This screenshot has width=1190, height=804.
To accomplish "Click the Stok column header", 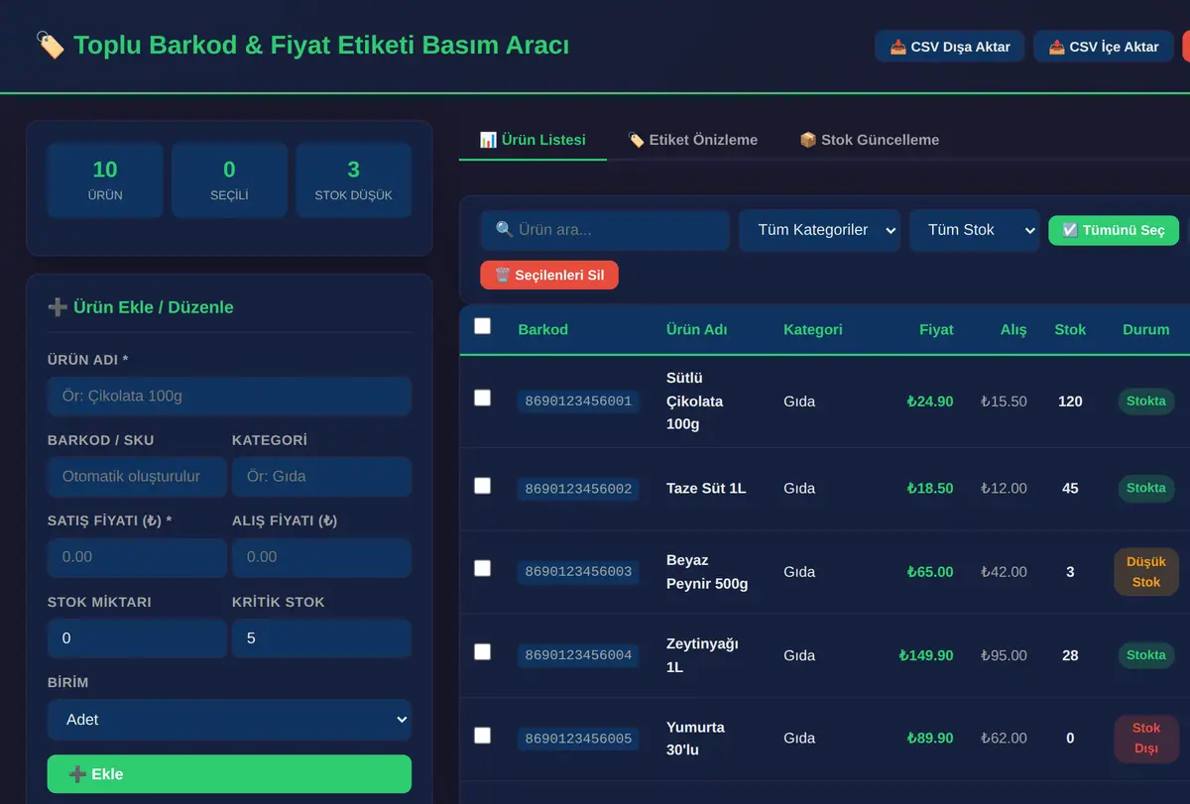I will 1070,329.
